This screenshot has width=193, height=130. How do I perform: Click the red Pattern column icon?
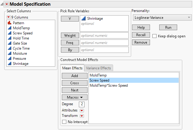point(9,23)
